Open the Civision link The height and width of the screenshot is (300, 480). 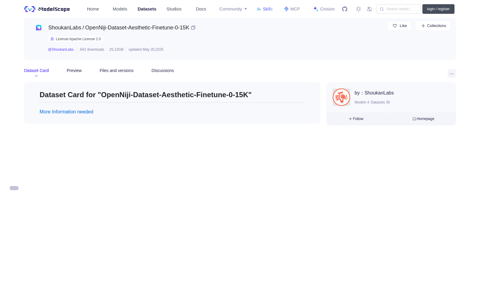click(x=324, y=9)
